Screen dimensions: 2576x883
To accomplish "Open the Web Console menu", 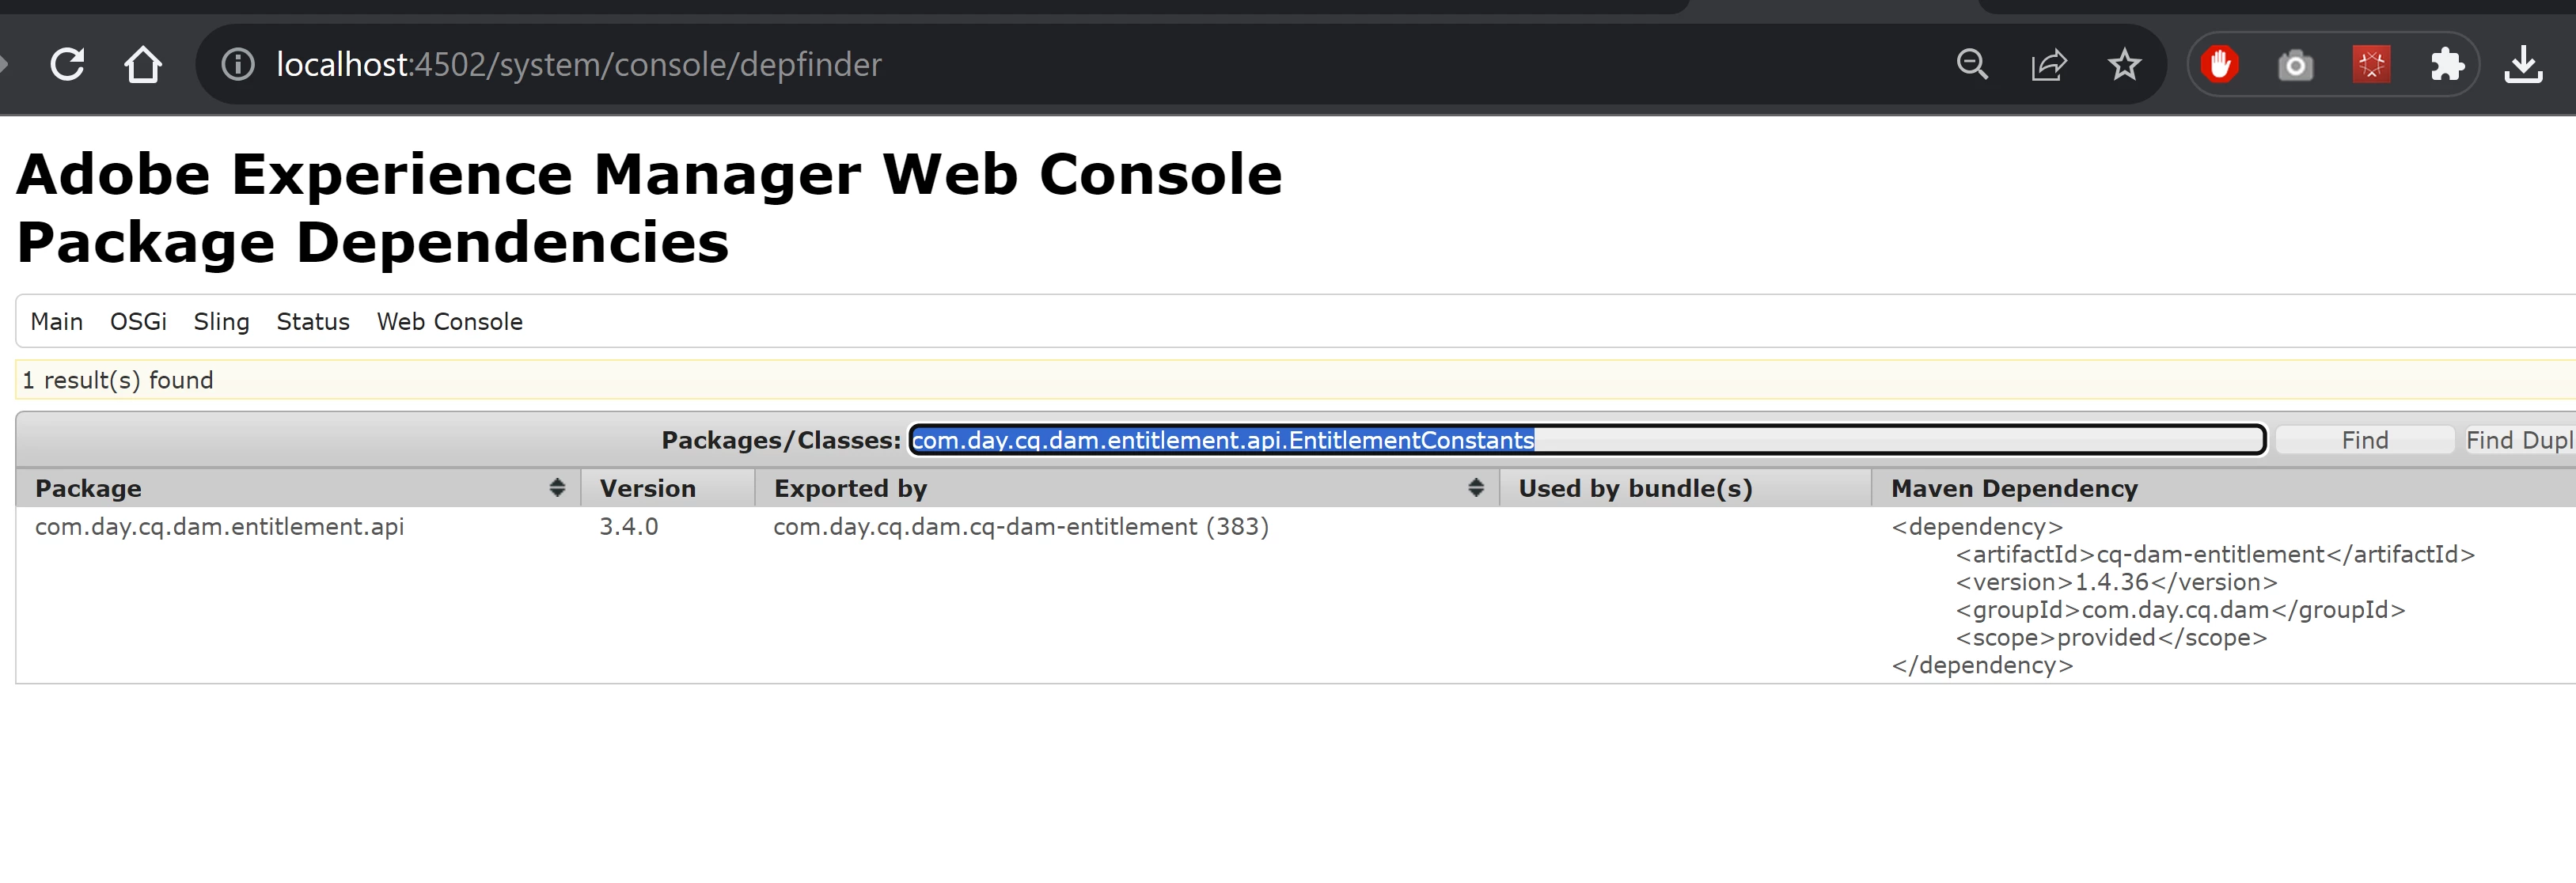I will point(449,322).
